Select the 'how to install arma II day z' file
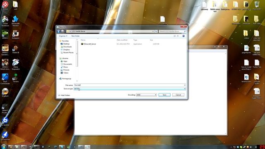Screen dimensions: 265x149 click(246, 65)
